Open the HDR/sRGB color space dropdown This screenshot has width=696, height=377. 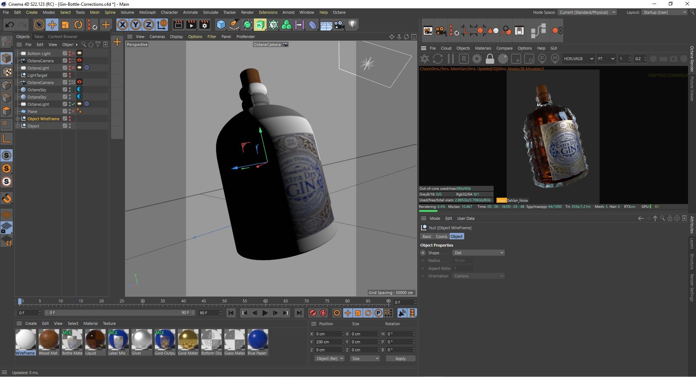578,59
